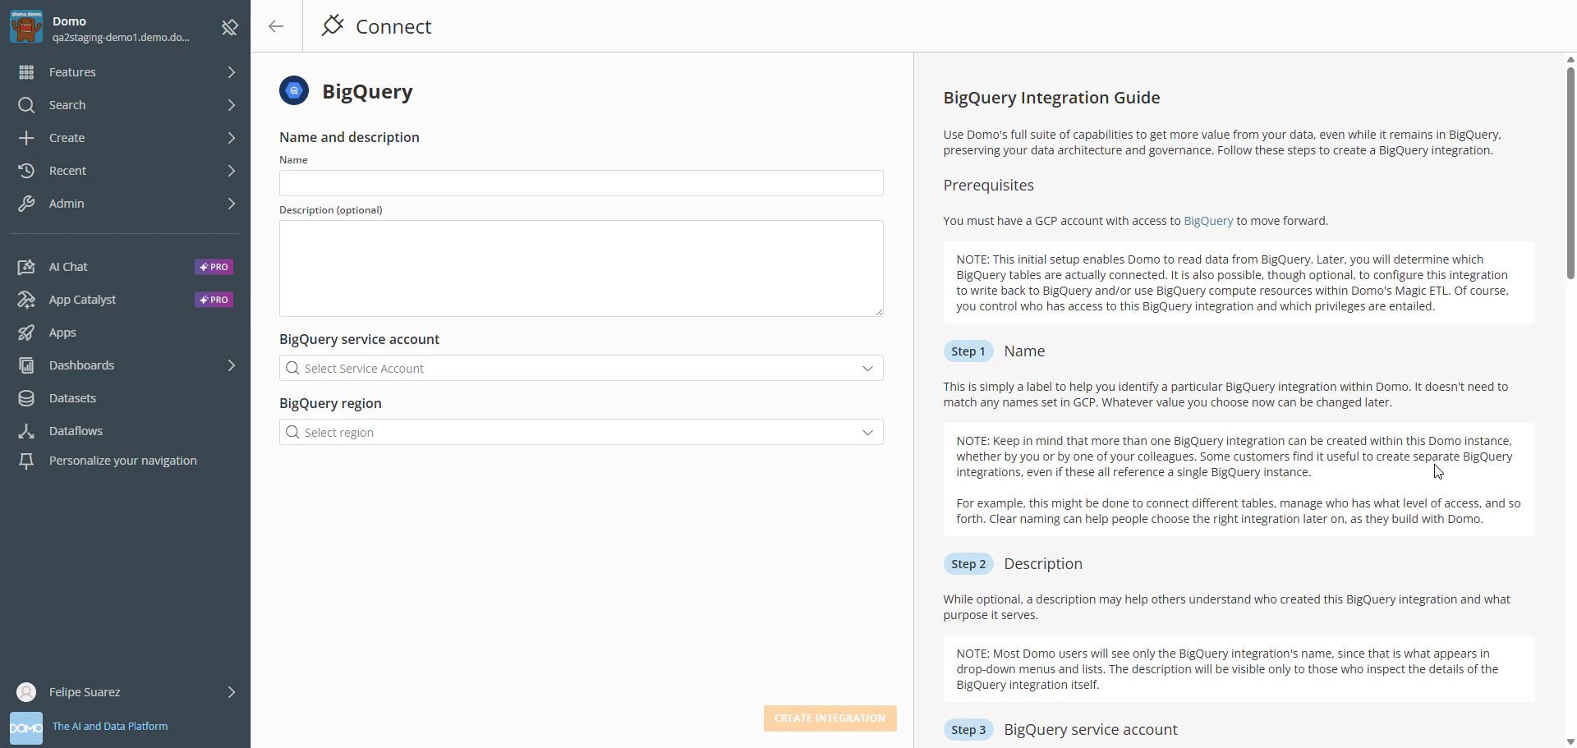This screenshot has width=1577, height=748.
Task: Click the Search magnifier icon in sidebar
Action: (26, 105)
